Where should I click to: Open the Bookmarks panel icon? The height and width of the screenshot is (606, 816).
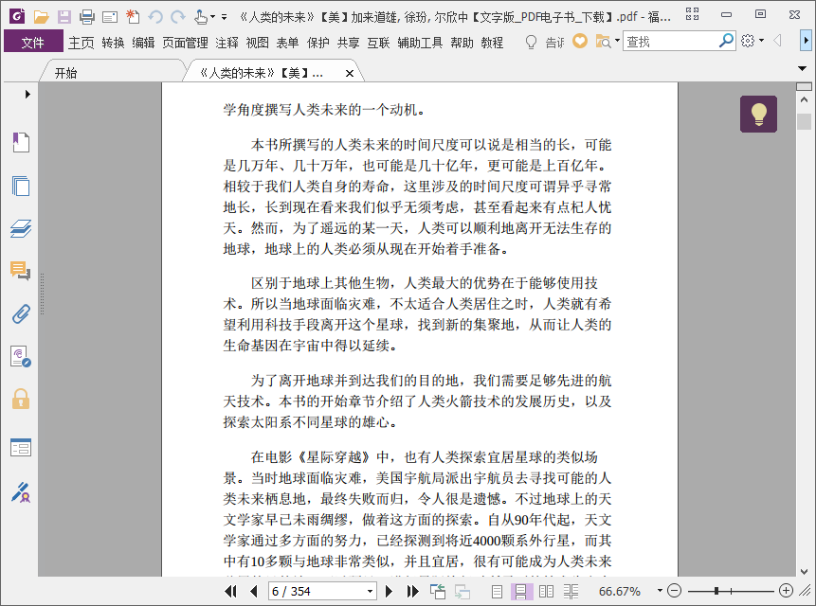[x=21, y=142]
